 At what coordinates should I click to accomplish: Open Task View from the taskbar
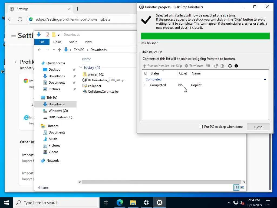[106, 203]
